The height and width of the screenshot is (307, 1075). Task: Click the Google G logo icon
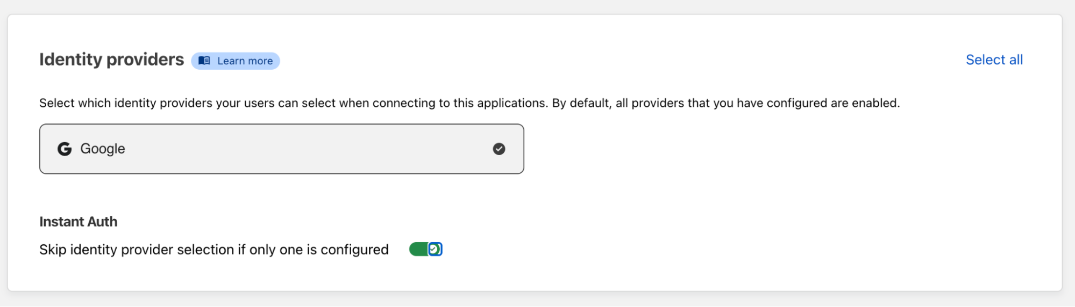tap(65, 149)
